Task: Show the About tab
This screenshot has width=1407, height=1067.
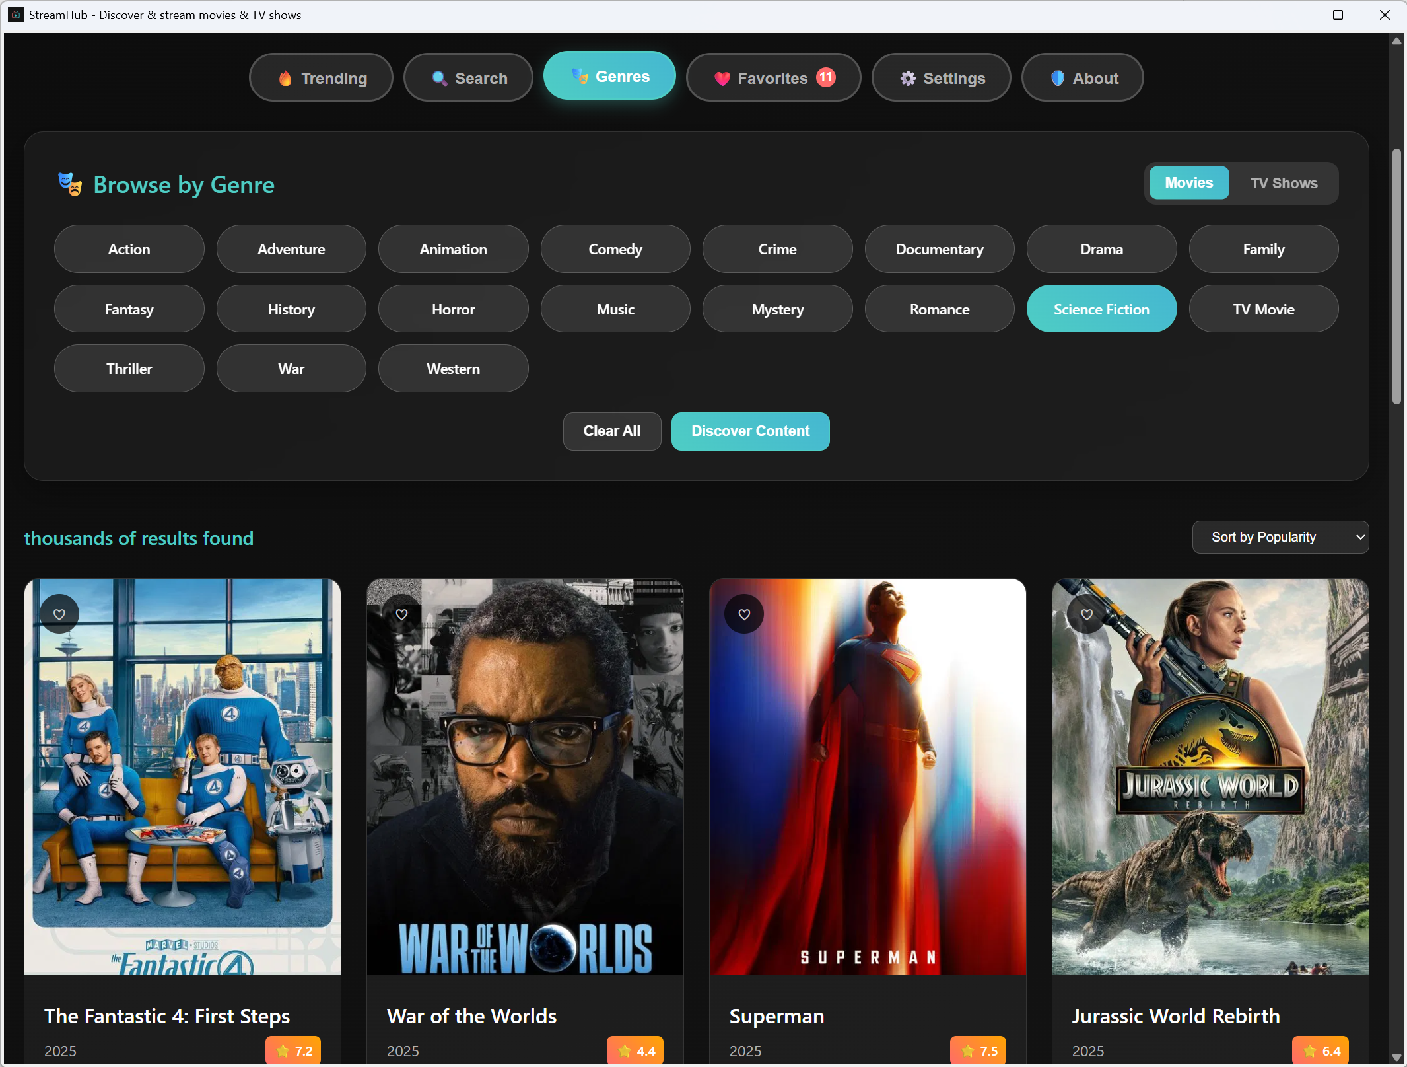Action: coord(1083,78)
